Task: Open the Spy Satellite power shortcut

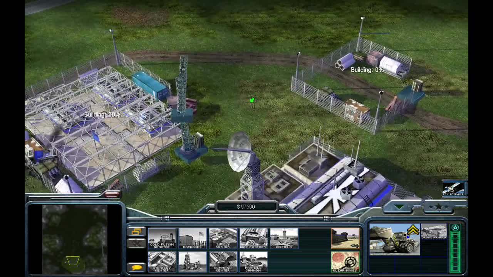Action: point(453,189)
